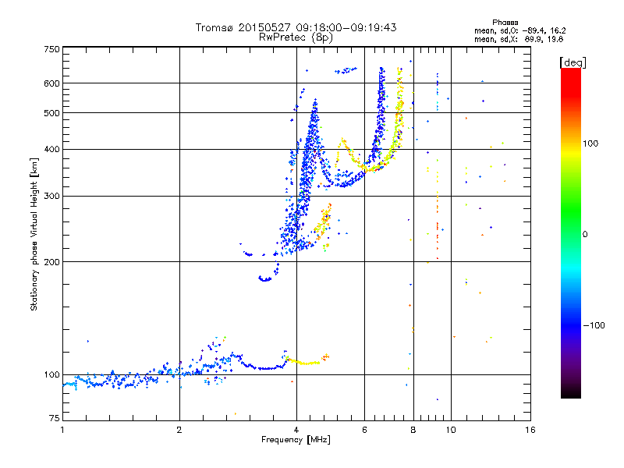
Task: Click the "Phases" header text
Action: pyautogui.click(x=505, y=23)
